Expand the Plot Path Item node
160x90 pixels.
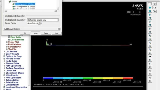click(x=7, y=44)
